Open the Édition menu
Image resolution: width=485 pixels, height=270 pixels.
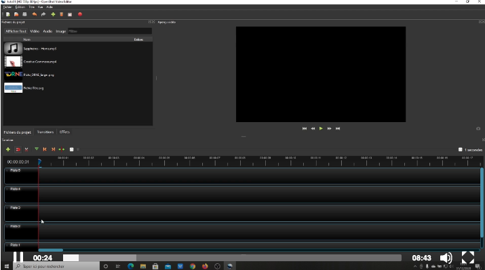20,7
